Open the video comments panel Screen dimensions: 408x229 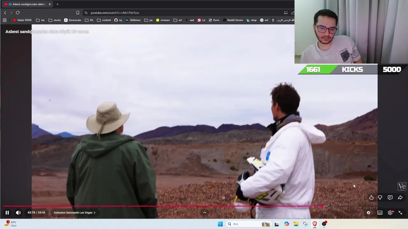390,198
